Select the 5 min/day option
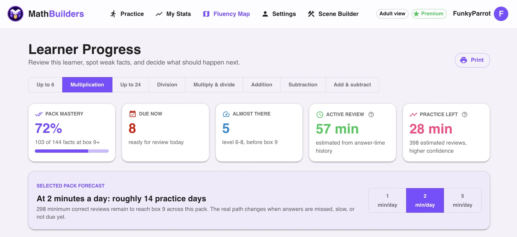 [x=463, y=200]
